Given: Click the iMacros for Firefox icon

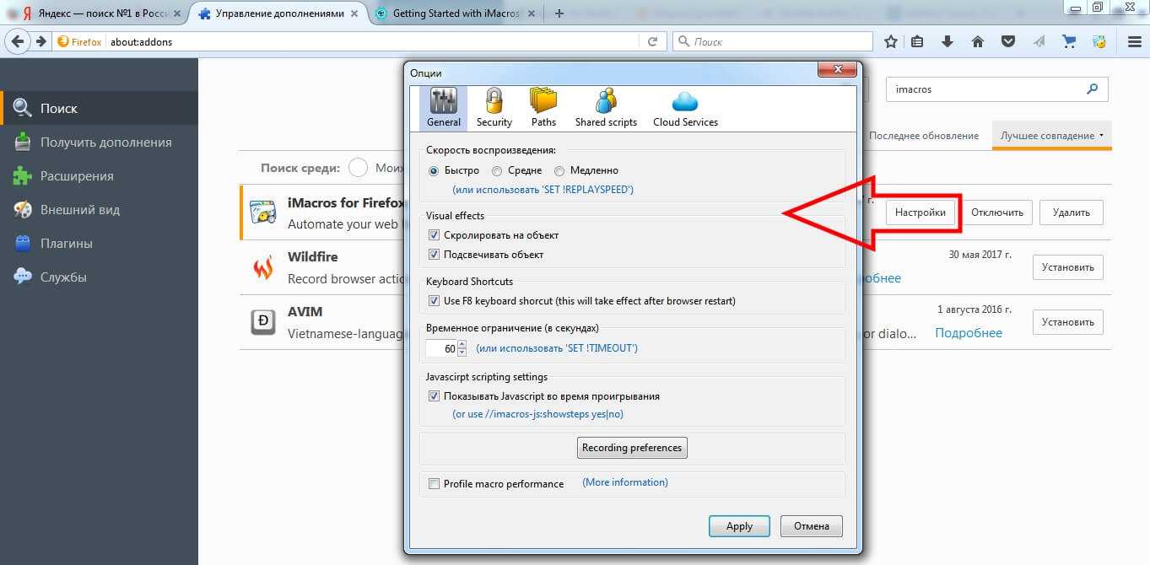Looking at the screenshot, I should click(263, 213).
